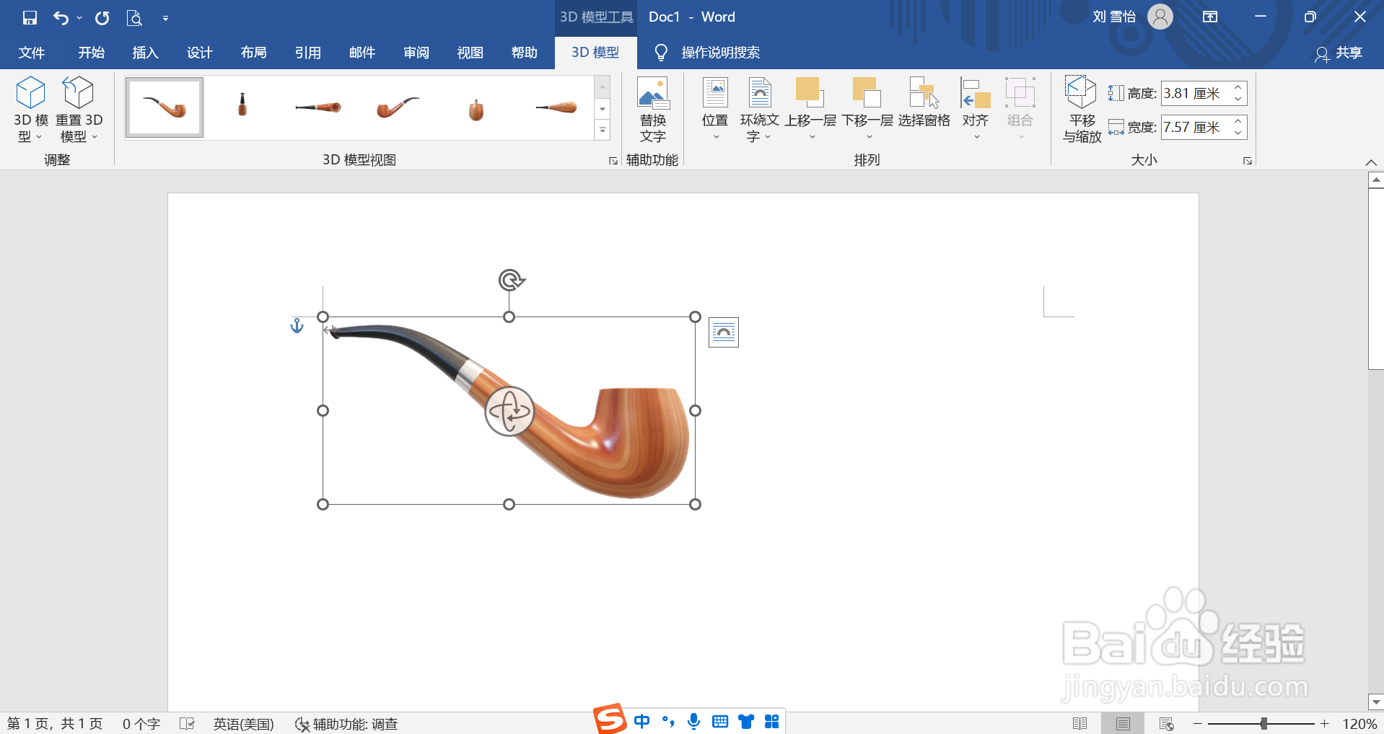Open layout options button beside the model
Screen dimensions: 1384x734
[724, 332]
